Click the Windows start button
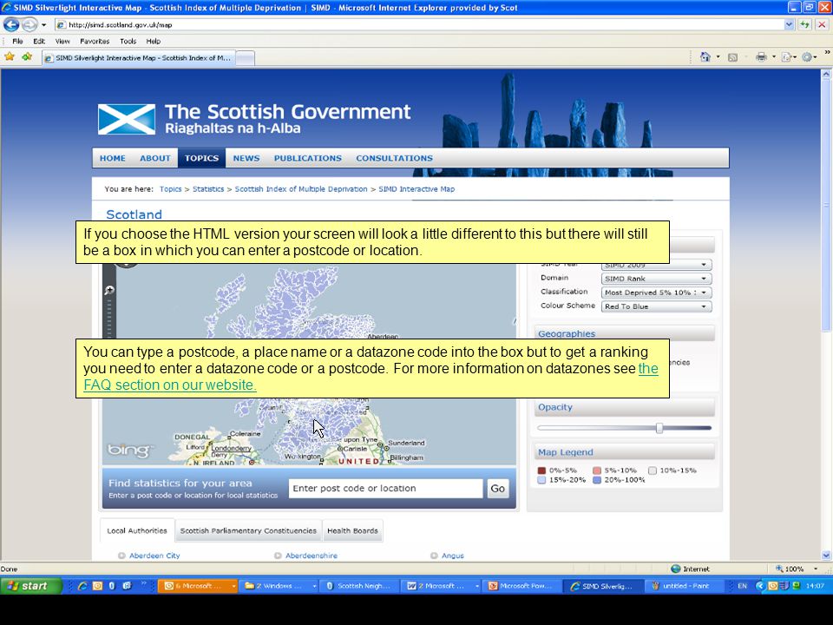 click(x=31, y=586)
